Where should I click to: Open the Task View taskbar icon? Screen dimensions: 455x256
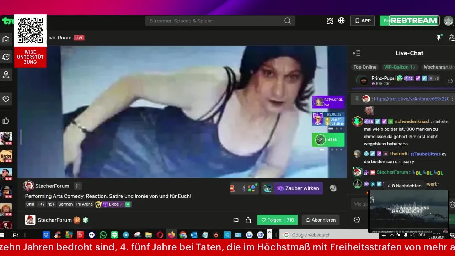[15, 235]
